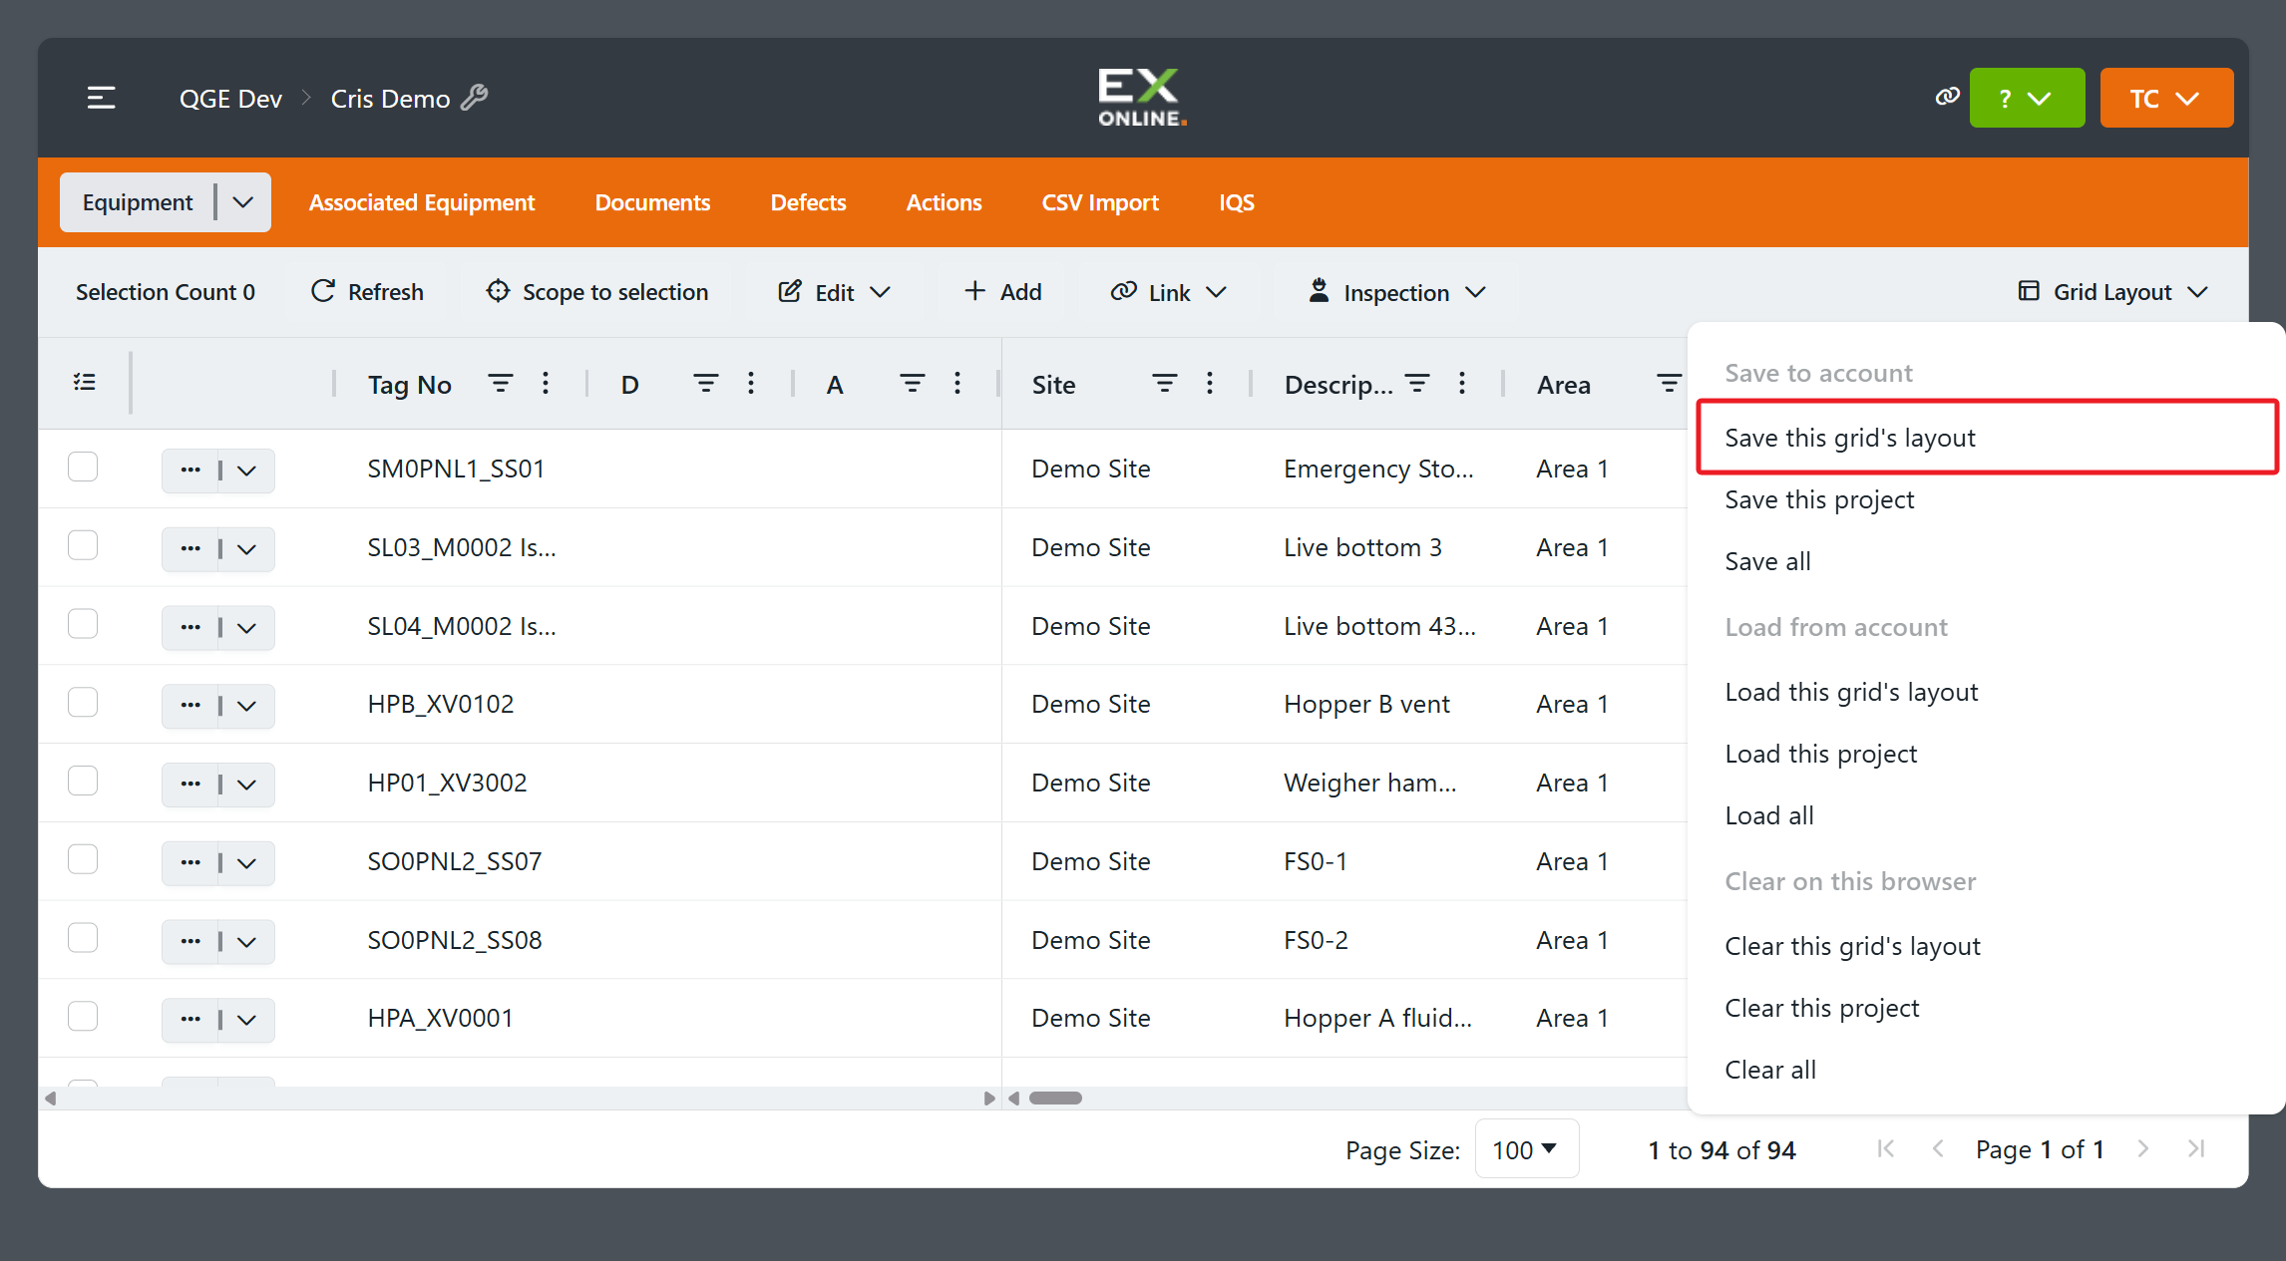Click the Refresh button
The image size is (2286, 1261).
click(x=367, y=292)
